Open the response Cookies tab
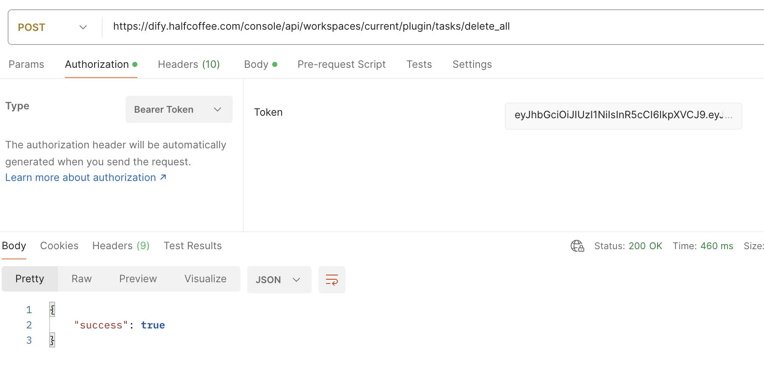 pyautogui.click(x=59, y=246)
